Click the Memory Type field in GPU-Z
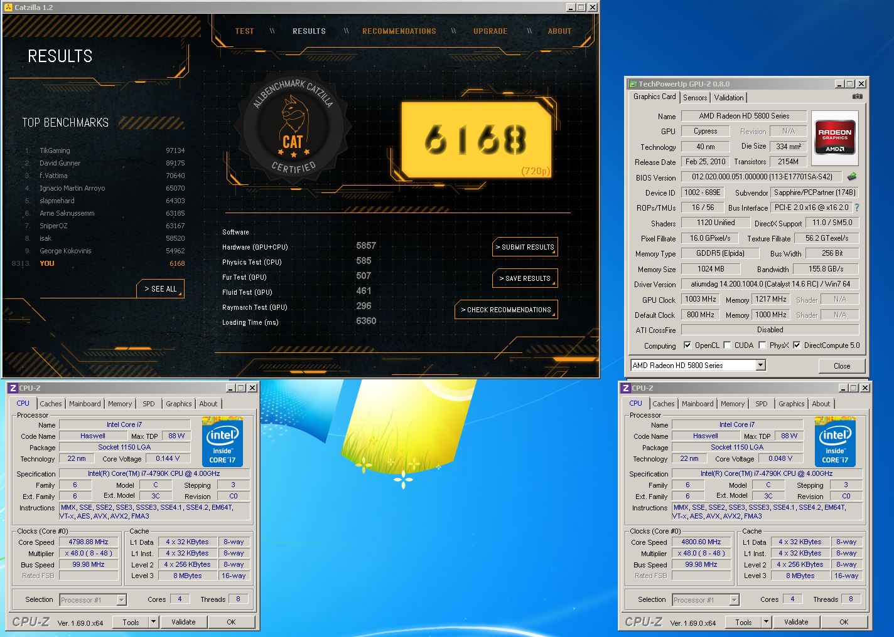This screenshot has width=894, height=637. 720,253
